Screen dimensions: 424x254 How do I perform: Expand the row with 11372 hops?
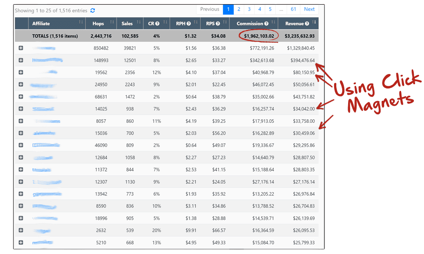click(21, 169)
